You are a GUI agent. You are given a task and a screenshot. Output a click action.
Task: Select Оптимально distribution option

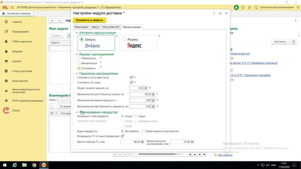point(79,68)
